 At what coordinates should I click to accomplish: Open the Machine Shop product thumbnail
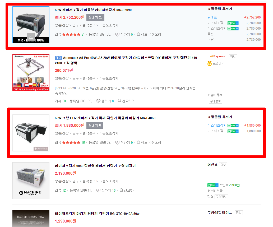[x=31, y=181]
